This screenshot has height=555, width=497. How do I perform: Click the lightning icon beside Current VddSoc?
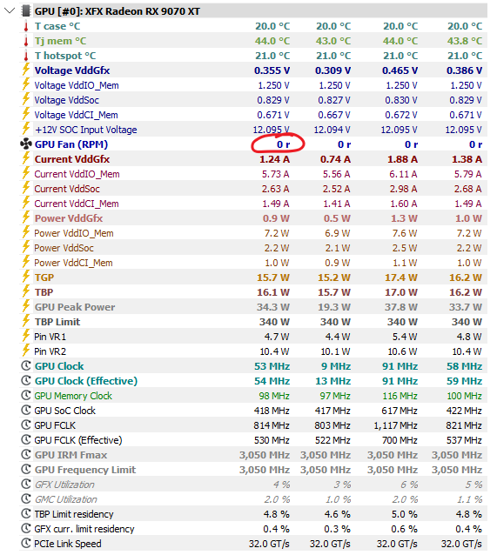(x=26, y=188)
